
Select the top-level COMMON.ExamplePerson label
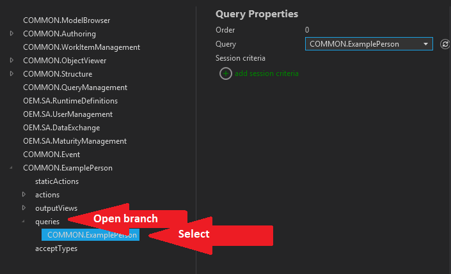click(68, 168)
